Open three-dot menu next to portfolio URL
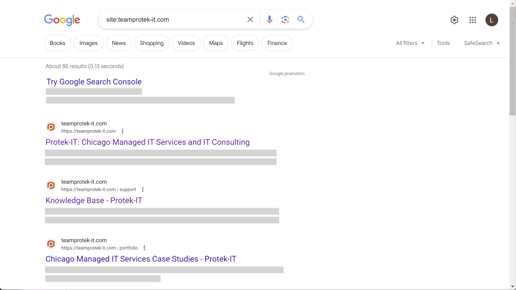The width and height of the screenshot is (516, 290). (144, 248)
